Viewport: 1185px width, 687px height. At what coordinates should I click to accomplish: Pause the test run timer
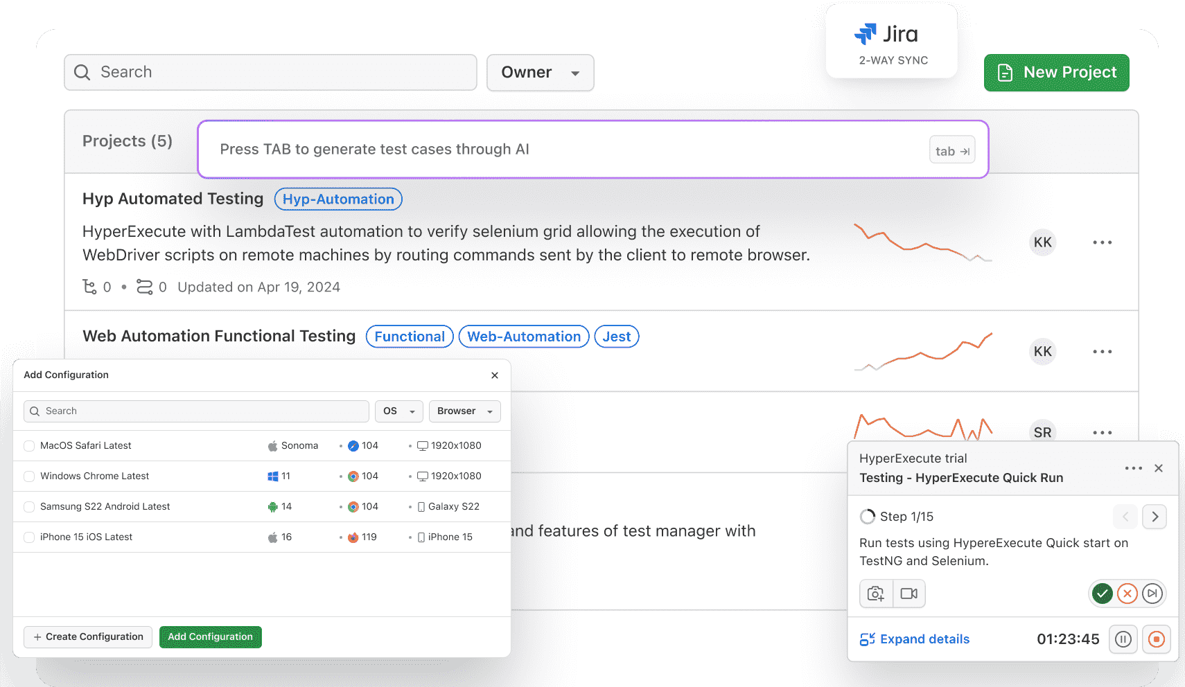[x=1123, y=639]
